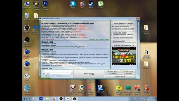Click the 'Как начать играть?' link
This screenshot has height=101, width=179.
coord(119,41)
